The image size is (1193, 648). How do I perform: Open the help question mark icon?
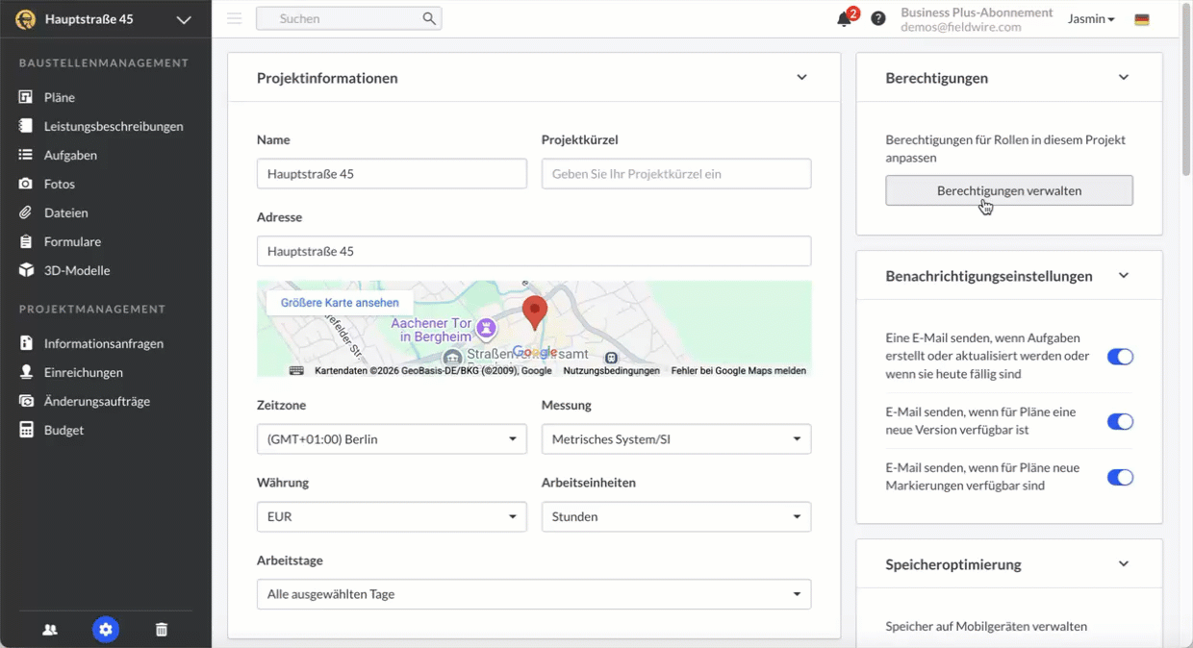[878, 18]
